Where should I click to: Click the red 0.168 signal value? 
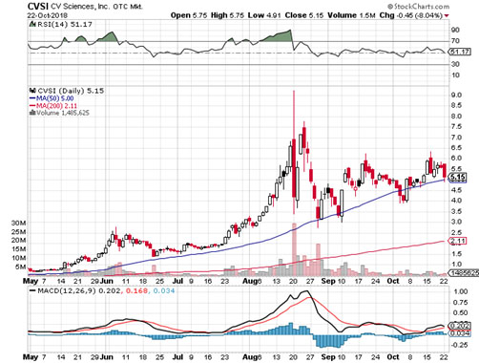[136, 290]
